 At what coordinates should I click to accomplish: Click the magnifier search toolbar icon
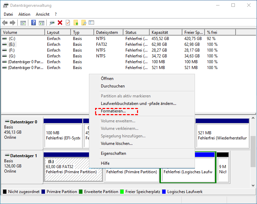pos(84,23)
